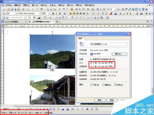
Task: Open the line style dropdown
Action: (x=25, y=18)
